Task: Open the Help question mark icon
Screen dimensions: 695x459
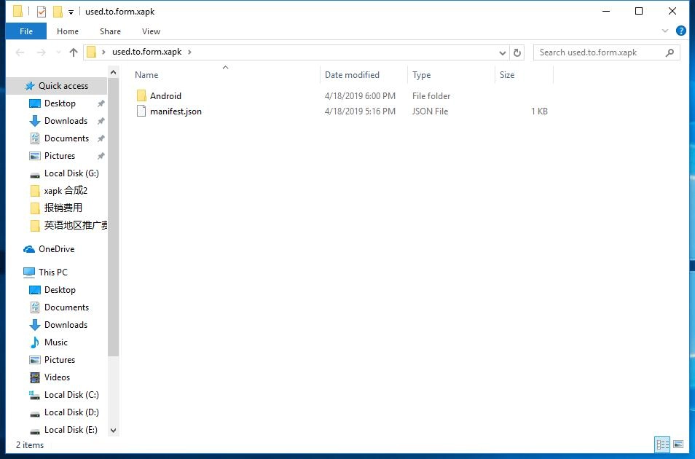Action: 681,31
